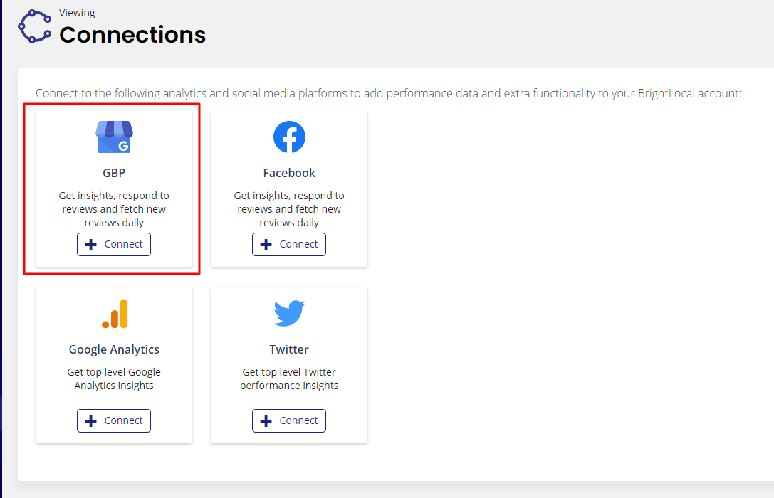Click the Connections circular logo icon

tap(35, 26)
